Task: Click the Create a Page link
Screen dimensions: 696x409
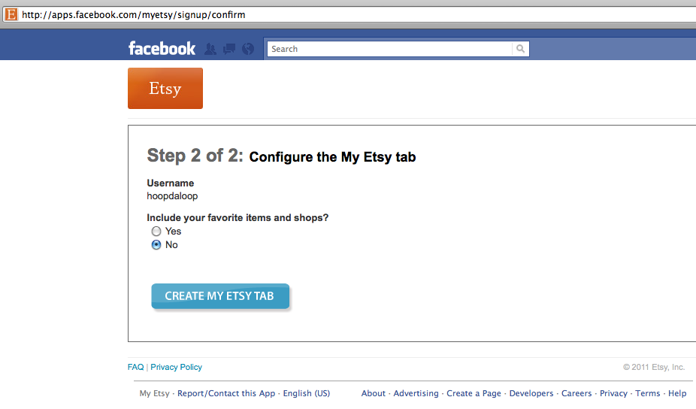Action: (x=474, y=393)
